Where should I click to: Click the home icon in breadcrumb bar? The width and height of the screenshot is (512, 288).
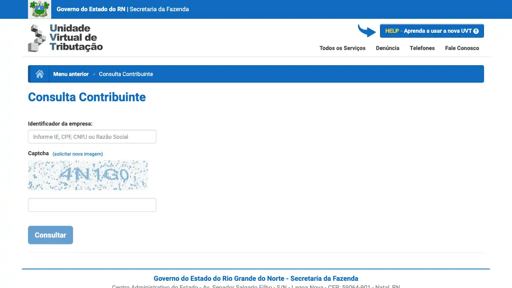(40, 74)
